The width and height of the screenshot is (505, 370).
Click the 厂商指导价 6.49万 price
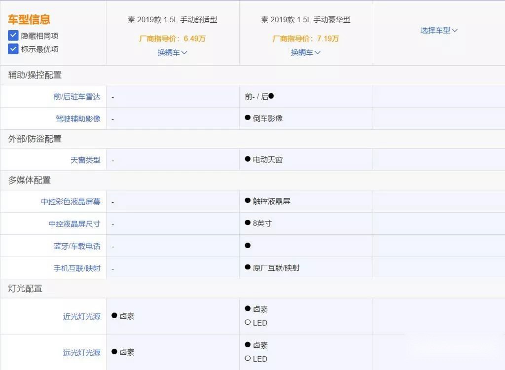[172, 38]
